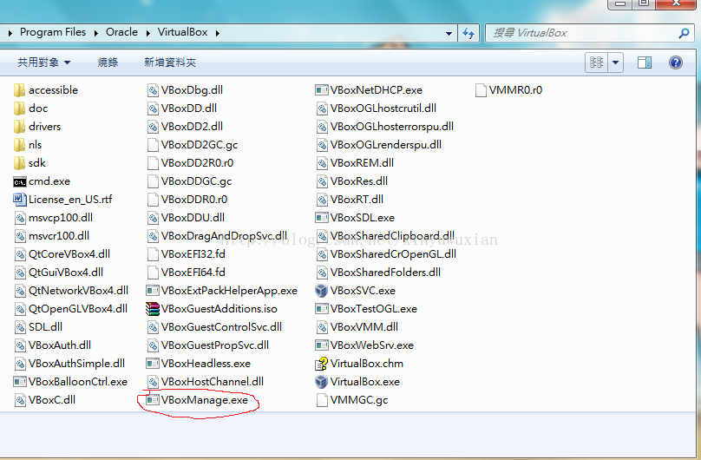Click the VBoxTestOGL.exe program icon
This screenshot has height=460, width=701.
pos(322,309)
